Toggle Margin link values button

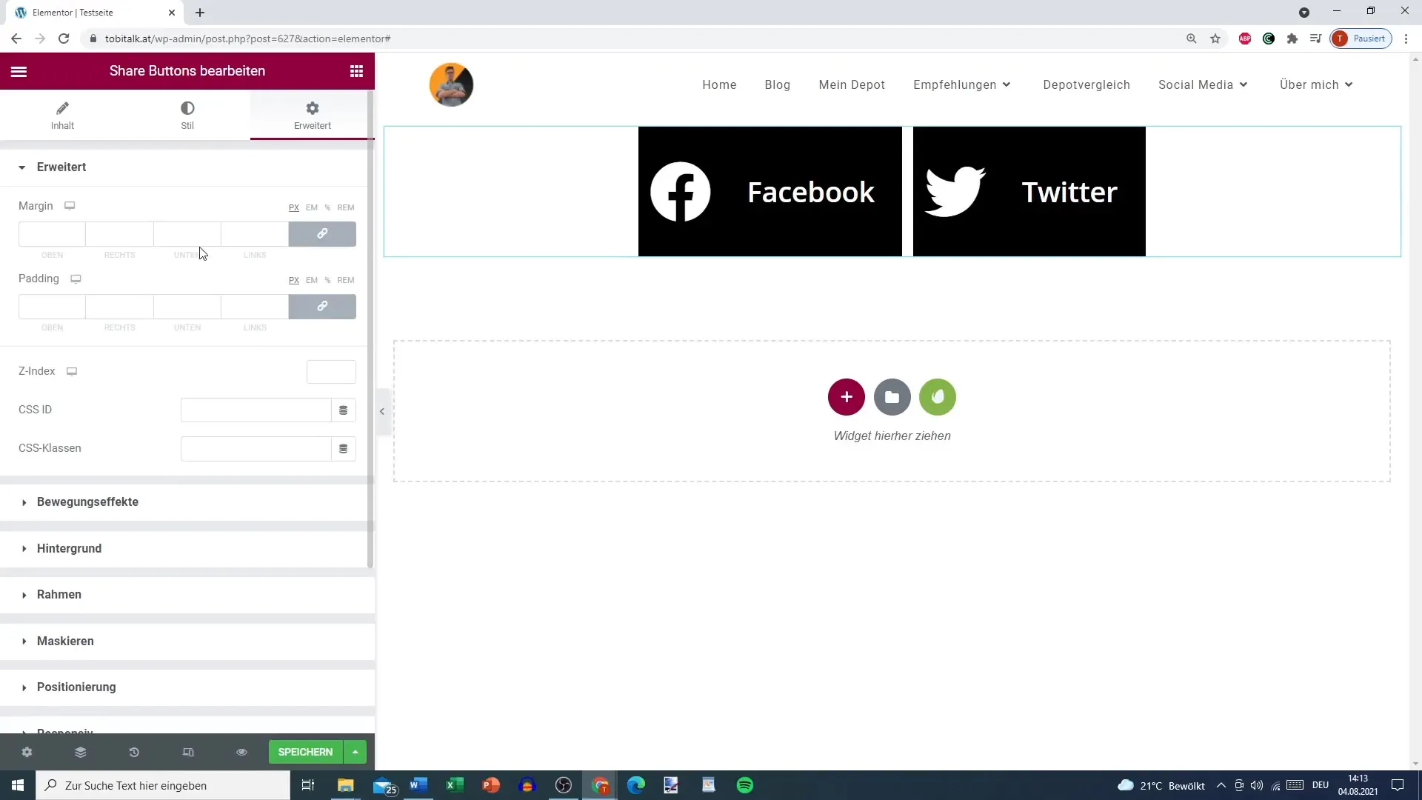tap(322, 234)
